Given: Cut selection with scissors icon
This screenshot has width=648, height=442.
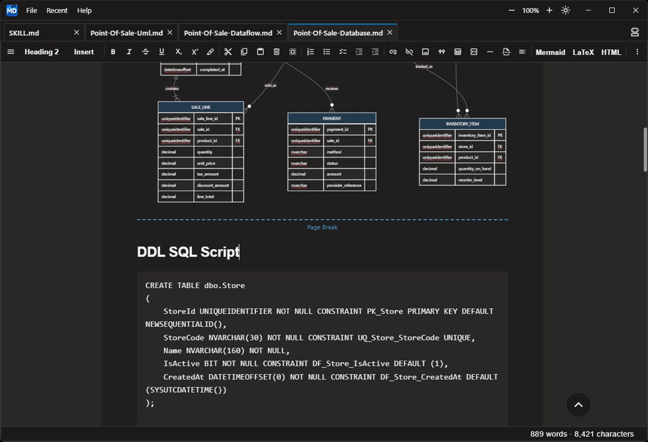Looking at the screenshot, I should tap(228, 52).
